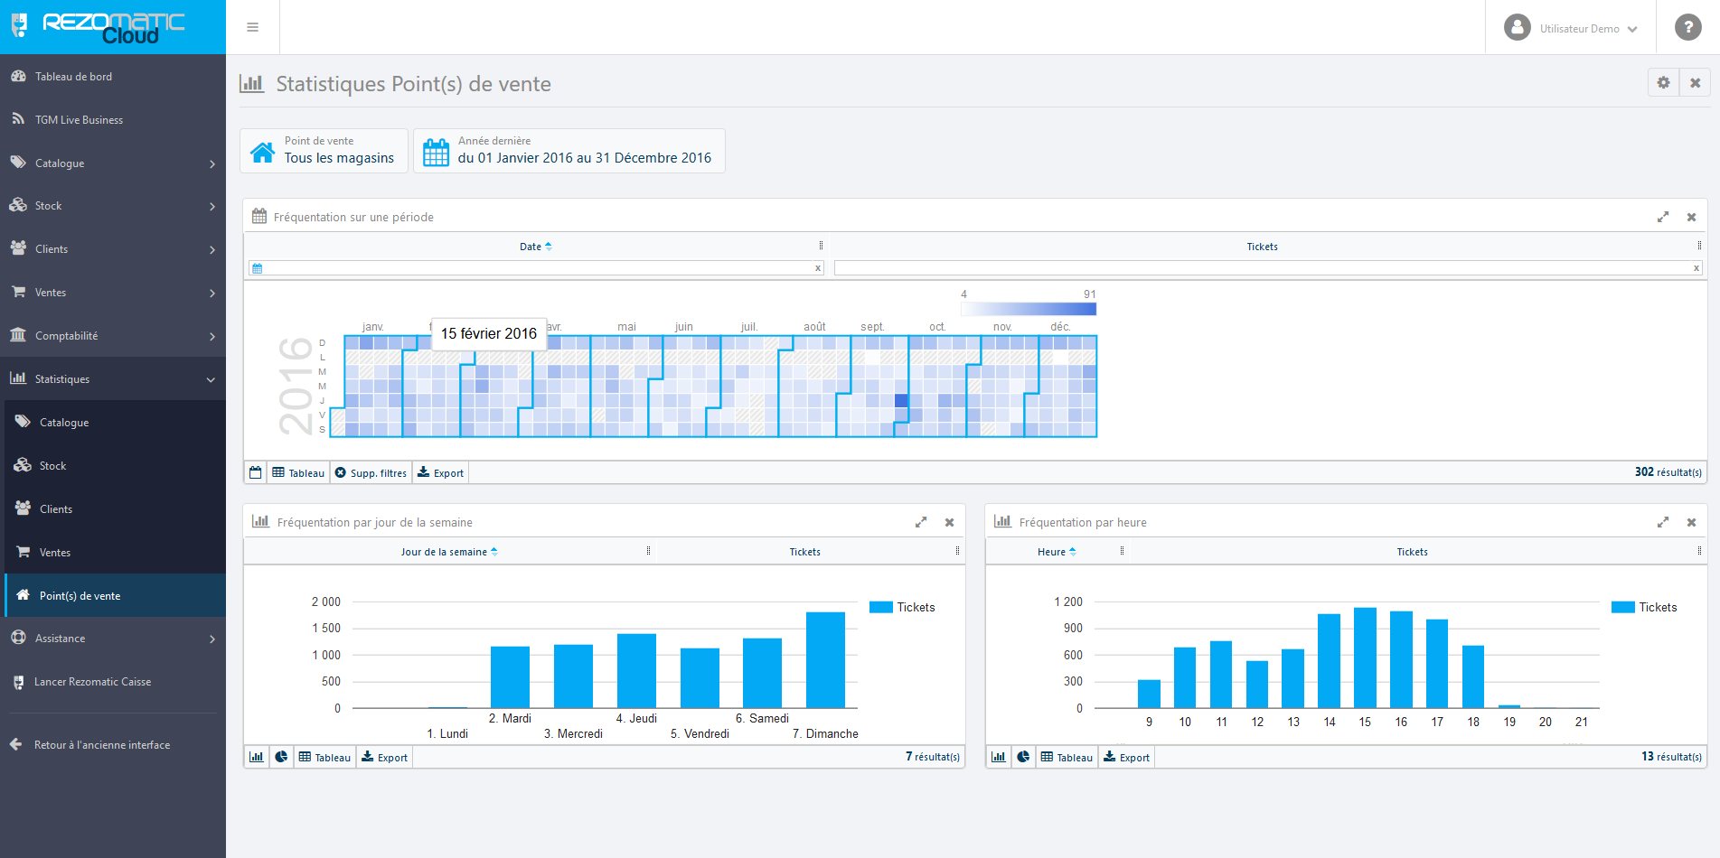The image size is (1720, 858).
Task: Open Catalogue under Statistiques
Action: pyautogui.click(x=115, y=423)
